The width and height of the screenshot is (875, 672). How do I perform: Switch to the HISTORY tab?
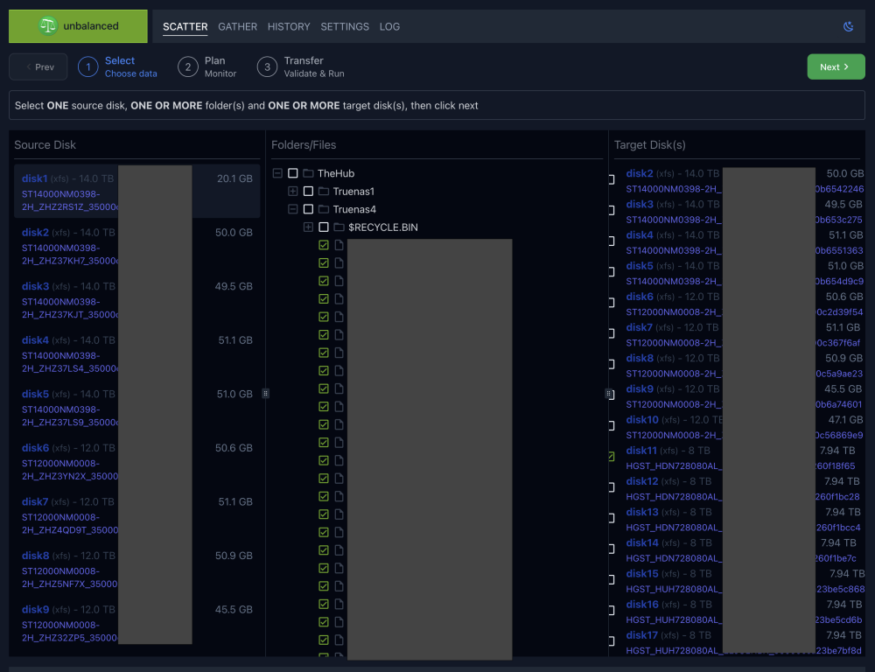pos(289,27)
